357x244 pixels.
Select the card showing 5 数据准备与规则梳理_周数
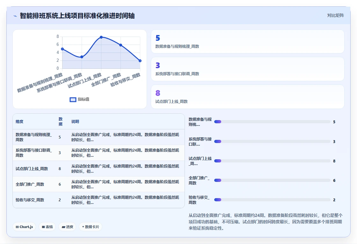pos(247,41)
